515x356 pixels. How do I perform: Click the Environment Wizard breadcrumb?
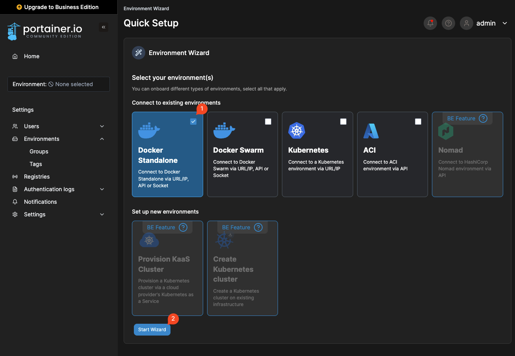tap(146, 8)
